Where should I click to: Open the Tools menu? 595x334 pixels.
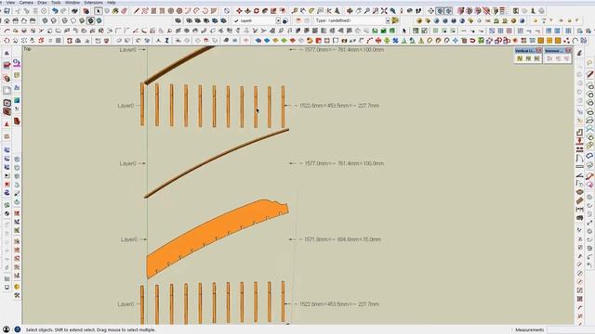click(56, 2)
